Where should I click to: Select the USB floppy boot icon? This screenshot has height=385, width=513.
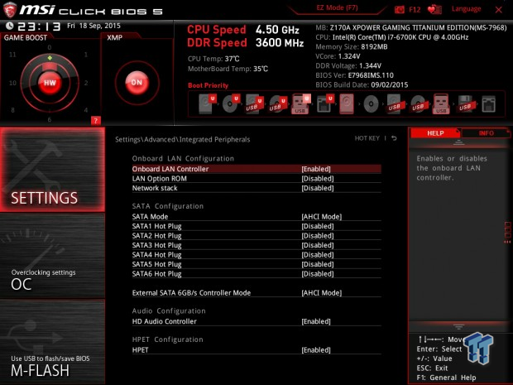click(465, 104)
